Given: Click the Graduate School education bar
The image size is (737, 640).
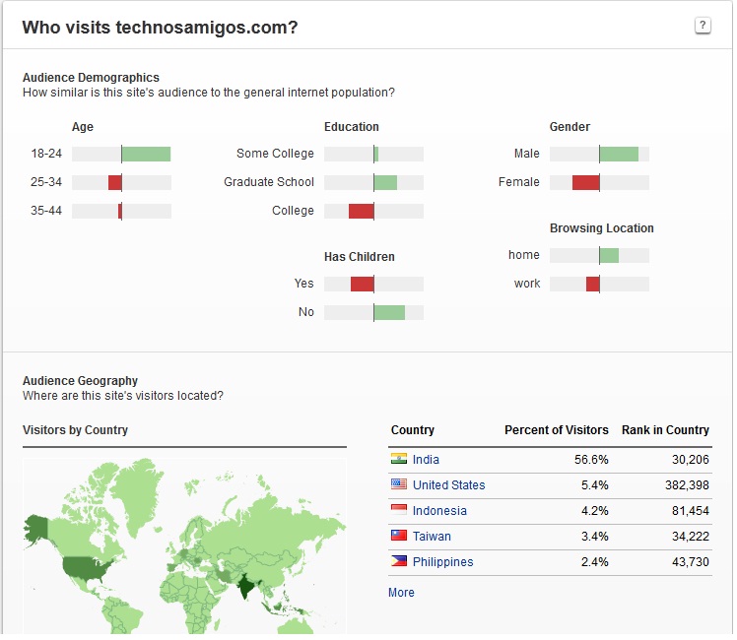Looking at the screenshot, I should [x=387, y=183].
